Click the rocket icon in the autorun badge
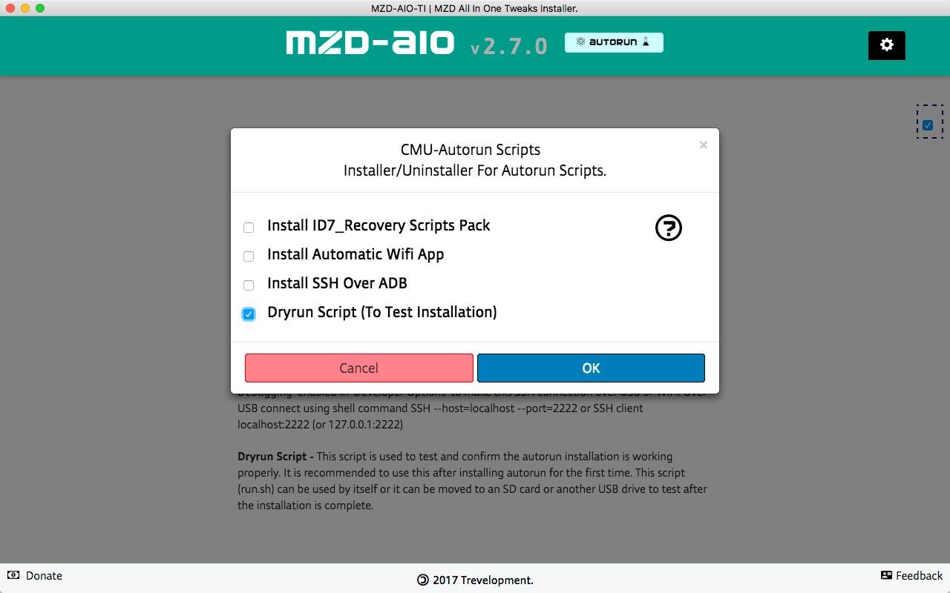The height and width of the screenshot is (593, 950). point(646,42)
